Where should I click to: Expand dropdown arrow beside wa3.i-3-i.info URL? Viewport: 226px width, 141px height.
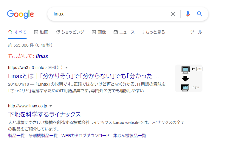pos(66,68)
